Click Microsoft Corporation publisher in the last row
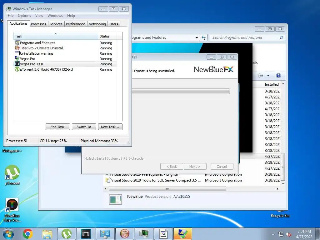Viewport: 320px width, 240px height. tap(223, 180)
